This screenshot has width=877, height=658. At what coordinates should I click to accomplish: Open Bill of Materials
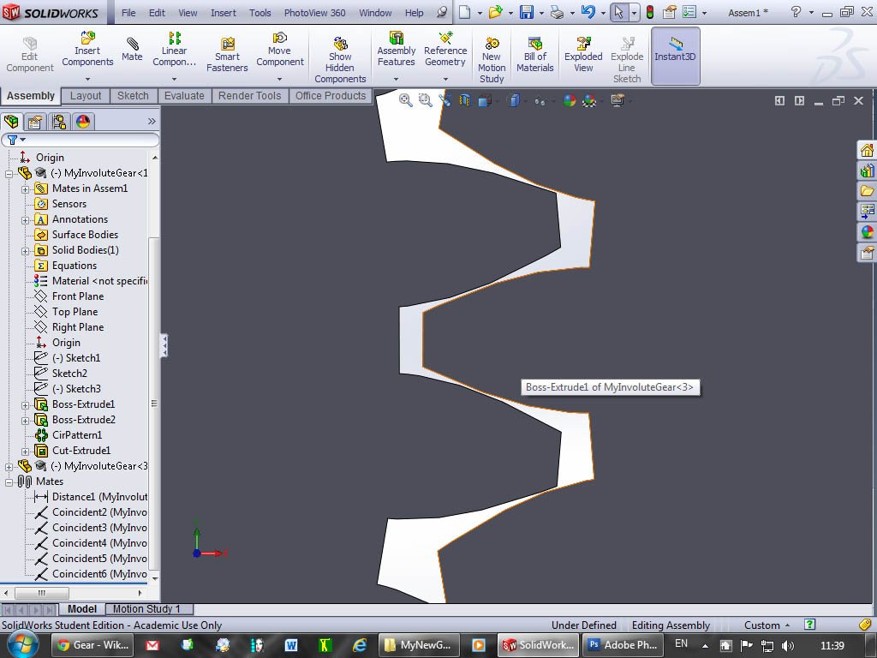coord(534,55)
